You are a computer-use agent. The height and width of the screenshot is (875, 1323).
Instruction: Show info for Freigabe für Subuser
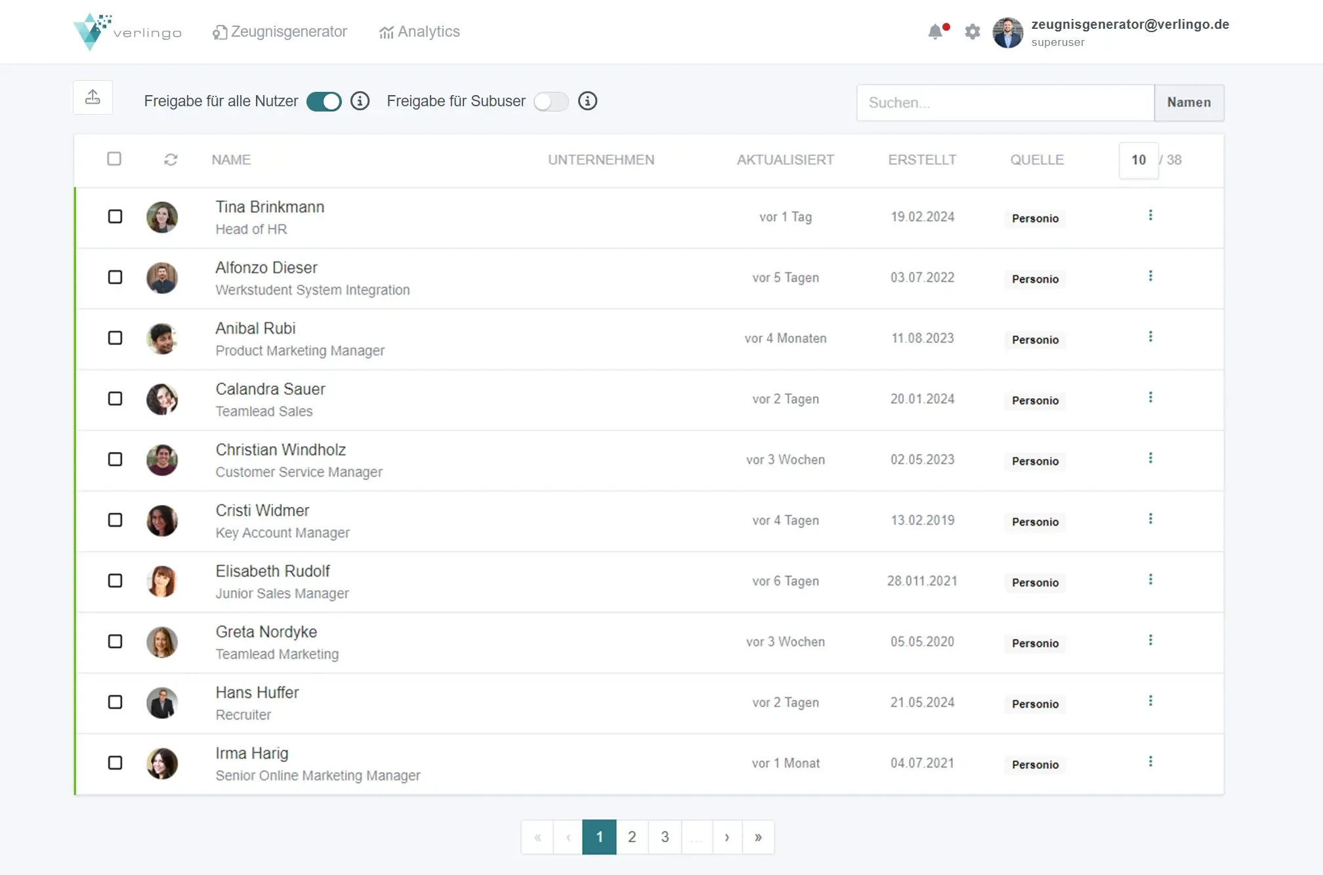(x=587, y=101)
